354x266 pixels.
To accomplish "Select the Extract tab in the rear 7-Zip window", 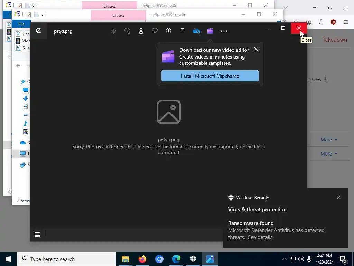I will click(x=109, y=6).
